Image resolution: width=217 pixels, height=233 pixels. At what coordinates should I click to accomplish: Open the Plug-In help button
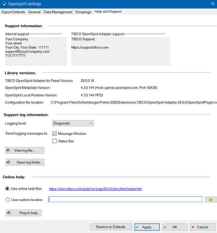[x=24, y=213]
